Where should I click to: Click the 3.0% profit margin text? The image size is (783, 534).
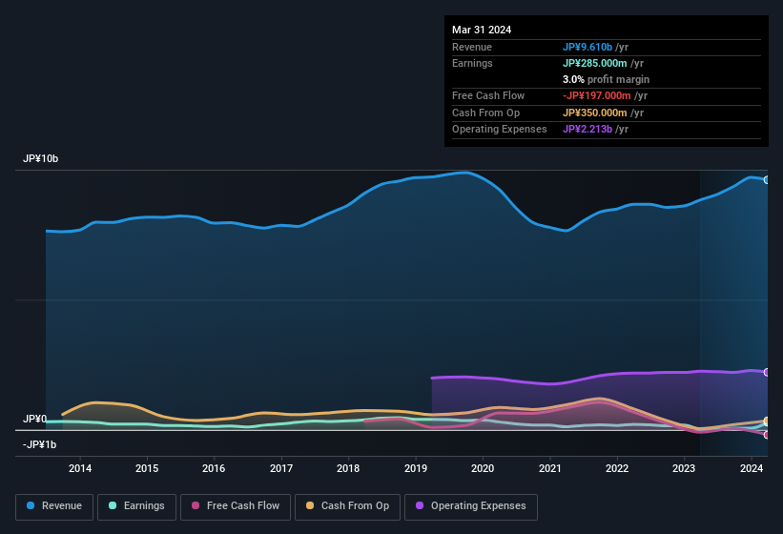click(606, 79)
